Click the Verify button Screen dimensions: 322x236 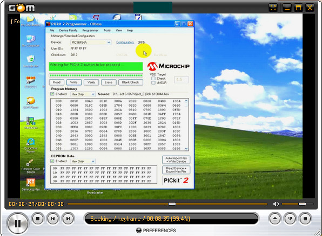(x=91, y=82)
